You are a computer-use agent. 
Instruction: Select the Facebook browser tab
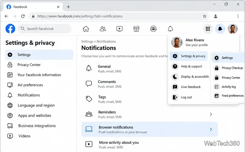[x=33, y=7]
